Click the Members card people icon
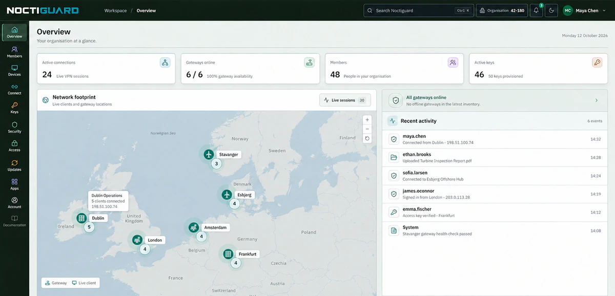The image size is (615, 296). tap(453, 62)
